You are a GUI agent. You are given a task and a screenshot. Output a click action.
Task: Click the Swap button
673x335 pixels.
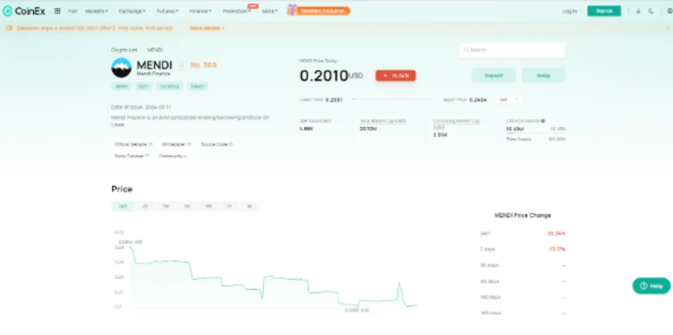pos(543,76)
